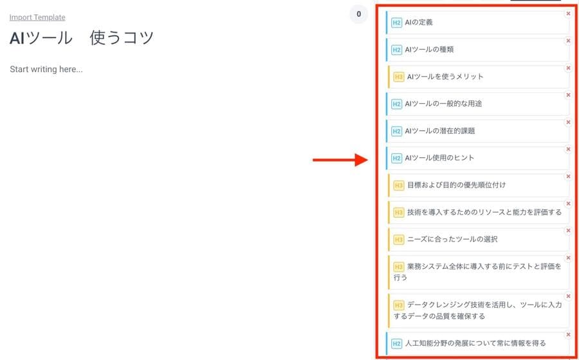The image size is (579, 360).
Task: Select the outline text AIの定義
Action: 419,23
